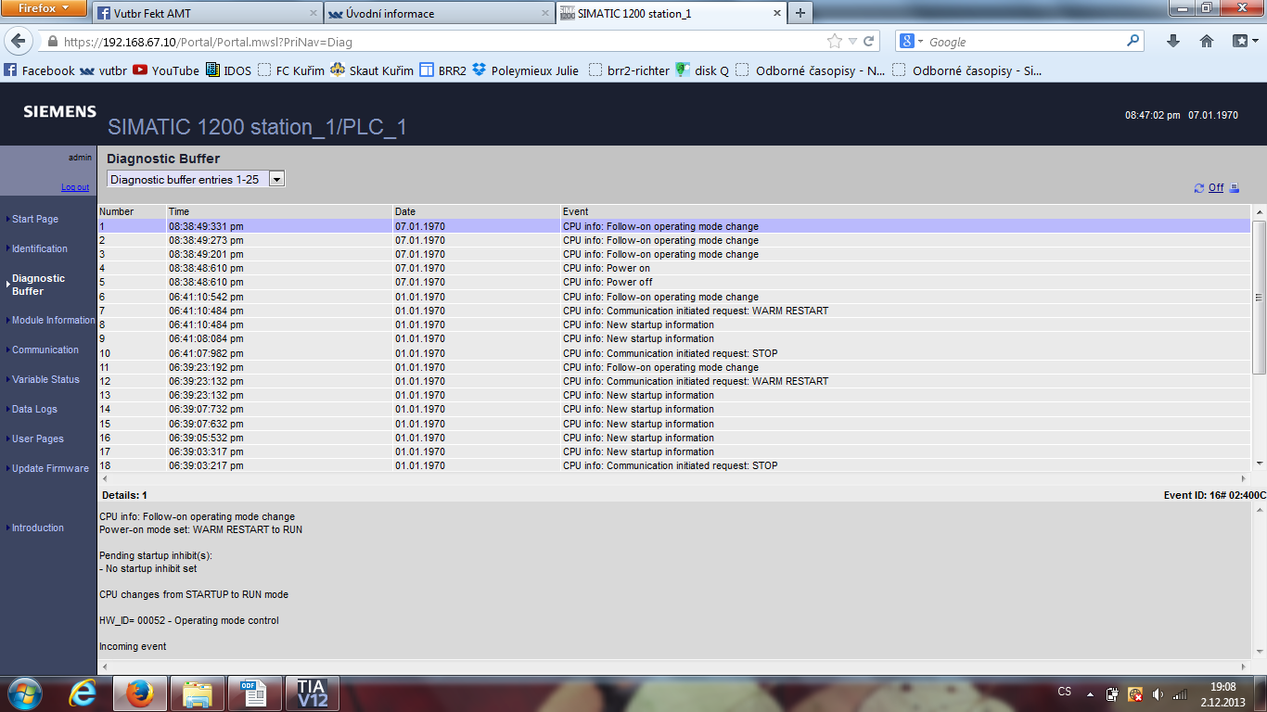Open Start Page in the sidebar

pos(35,219)
